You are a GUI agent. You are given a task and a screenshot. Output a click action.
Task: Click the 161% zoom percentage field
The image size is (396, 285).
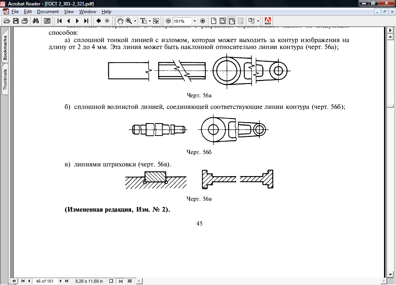(182, 21)
